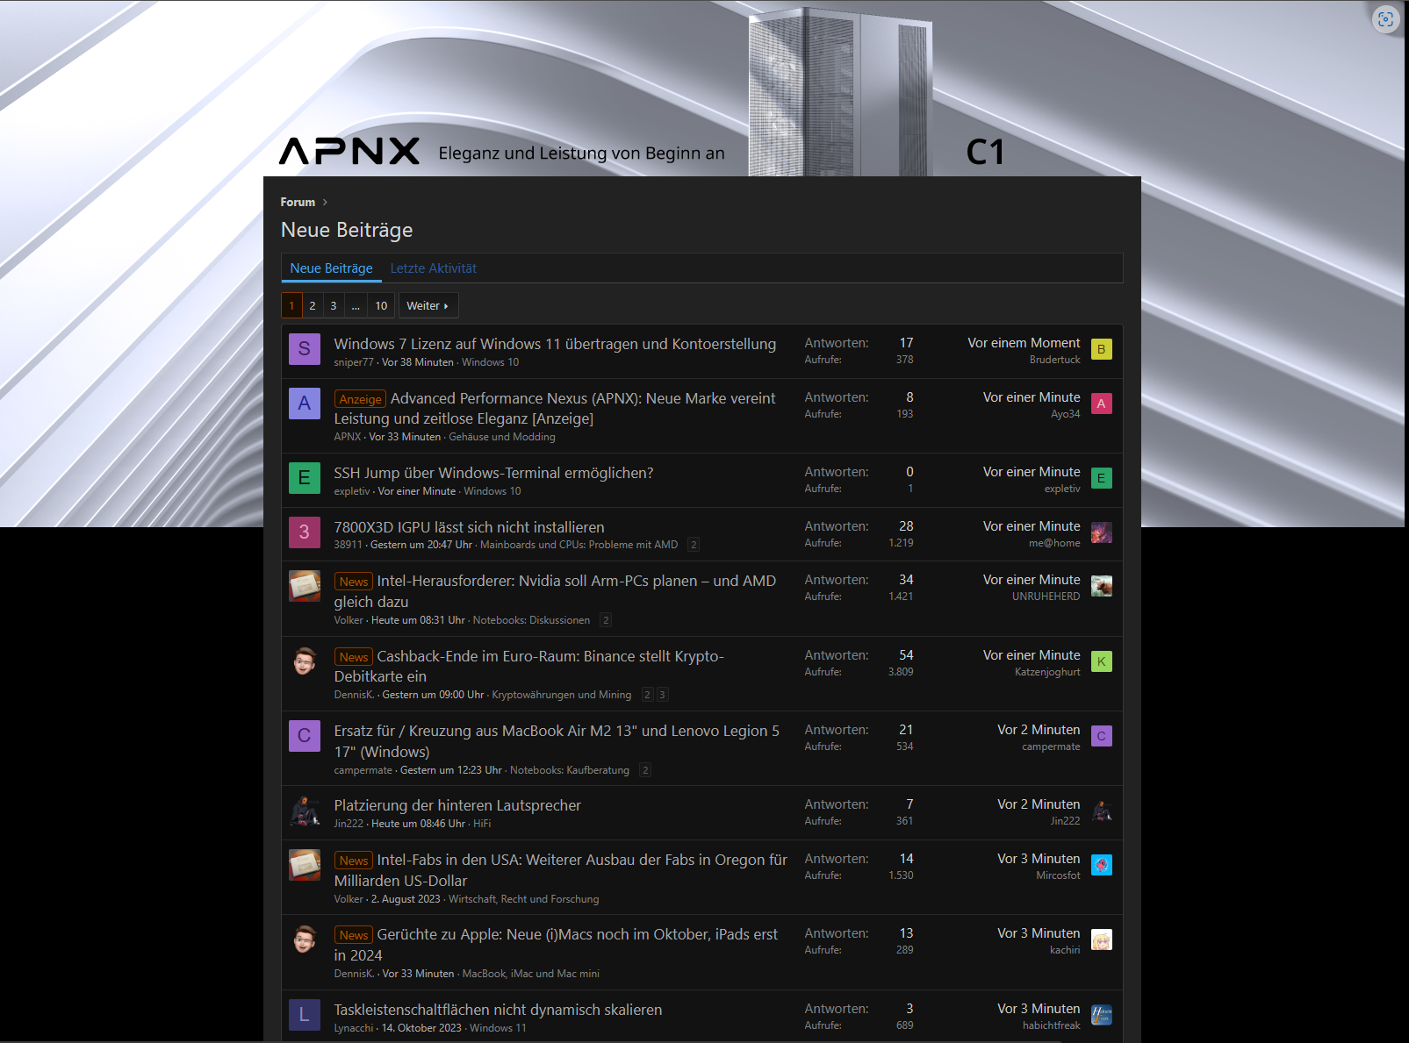The width and height of the screenshot is (1409, 1043).
Task: Open Ayo34's red avatar
Action: [1102, 404]
